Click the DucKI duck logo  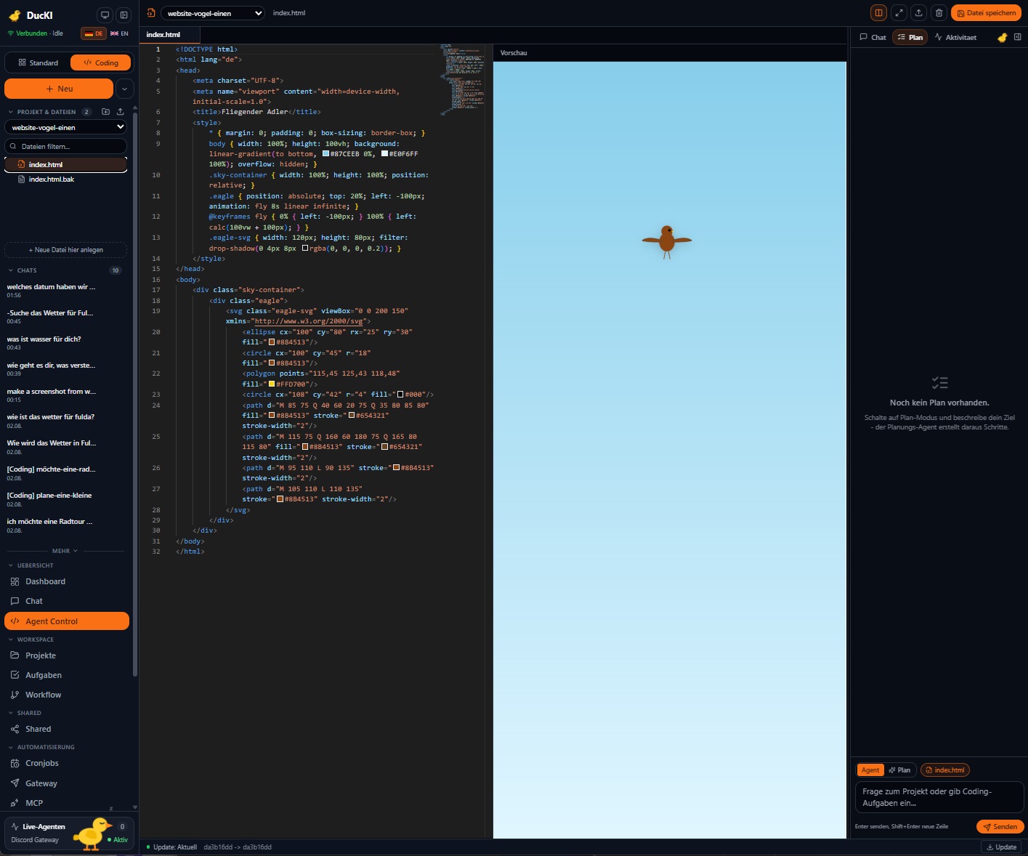[x=15, y=15]
